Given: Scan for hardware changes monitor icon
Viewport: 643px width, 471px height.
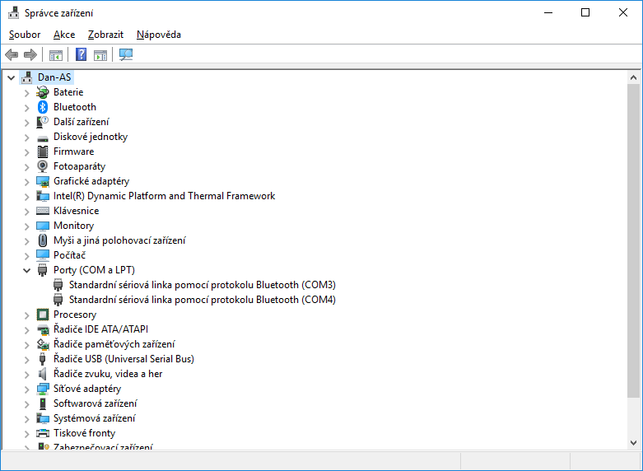Looking at the screenshot, I should click(x=126, y=54).
